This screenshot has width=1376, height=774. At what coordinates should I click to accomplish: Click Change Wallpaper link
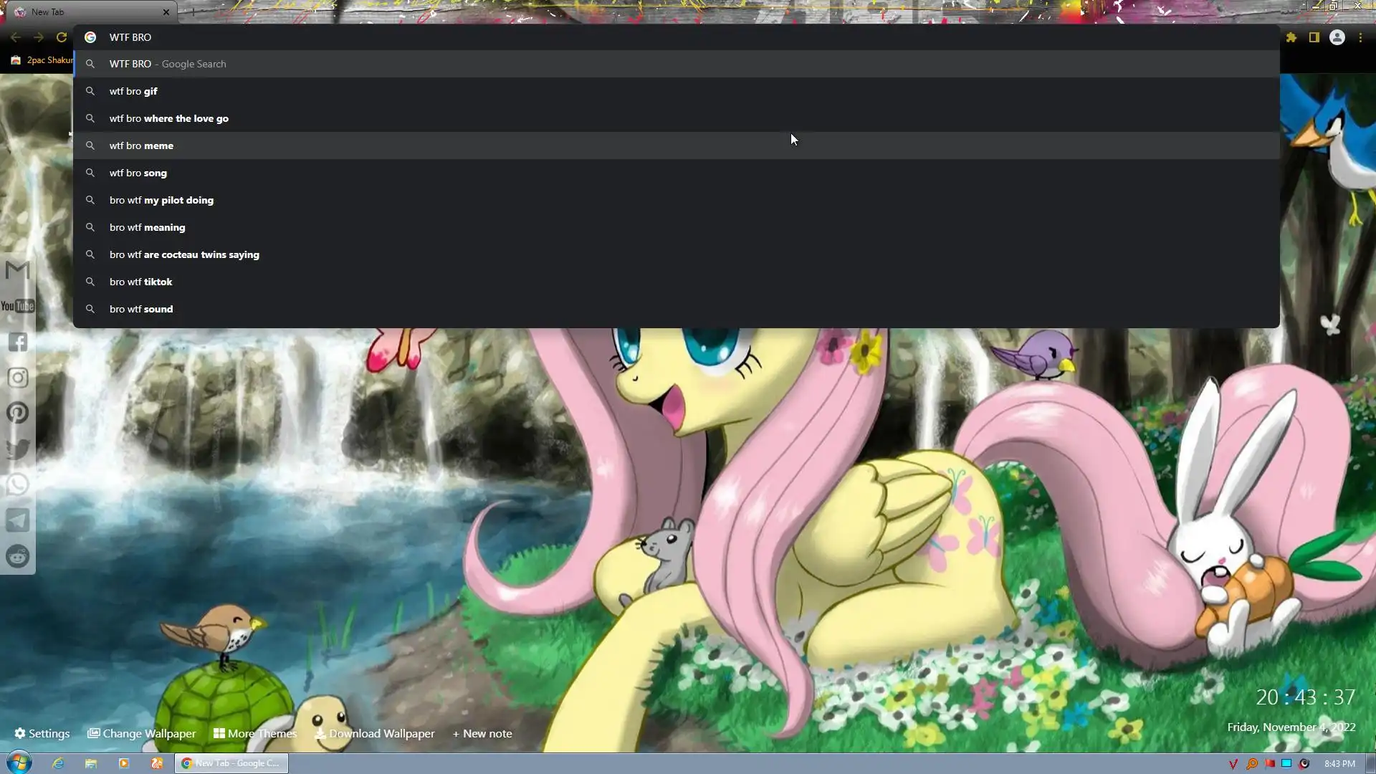pyautogui.click(x=142, y=733)
